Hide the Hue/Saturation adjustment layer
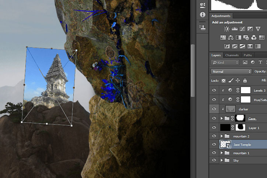267x178 pixels. click(x=214, y=100)
